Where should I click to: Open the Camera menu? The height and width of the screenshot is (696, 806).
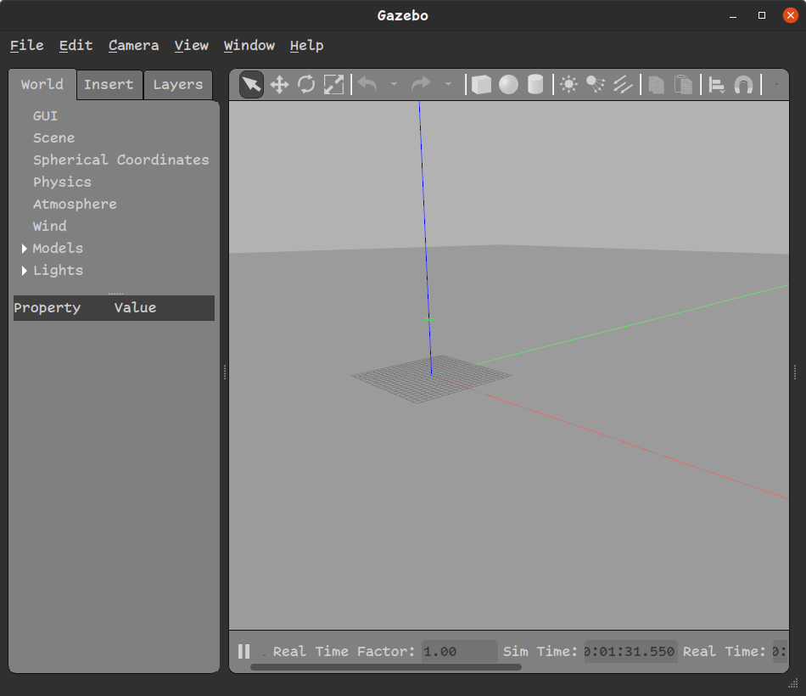click(x=134, y=45)
